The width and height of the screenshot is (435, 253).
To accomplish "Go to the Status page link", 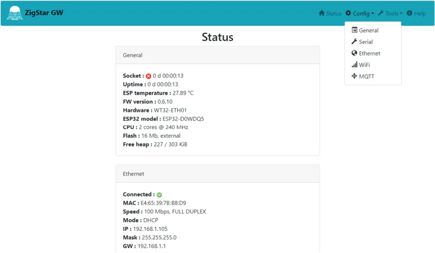I will point(334,13).
